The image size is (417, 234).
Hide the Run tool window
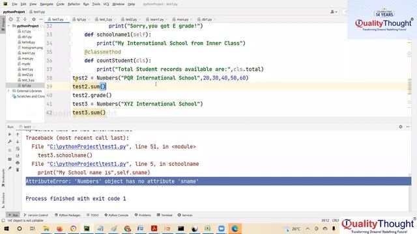pyautogui.click(x=408, y=127)
